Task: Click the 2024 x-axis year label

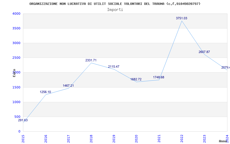Action: (227, 139)
